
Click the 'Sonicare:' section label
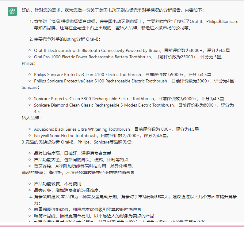(x=31, y=87)
